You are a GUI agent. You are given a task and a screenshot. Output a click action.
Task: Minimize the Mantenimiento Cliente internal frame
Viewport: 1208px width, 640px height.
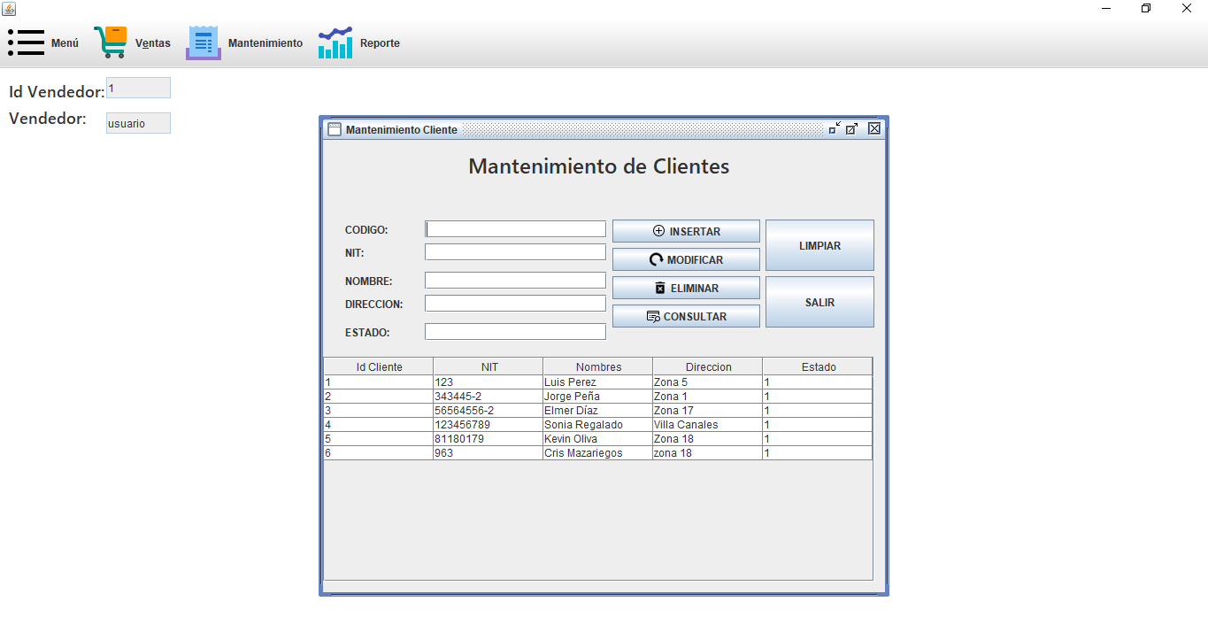point(833,128)
